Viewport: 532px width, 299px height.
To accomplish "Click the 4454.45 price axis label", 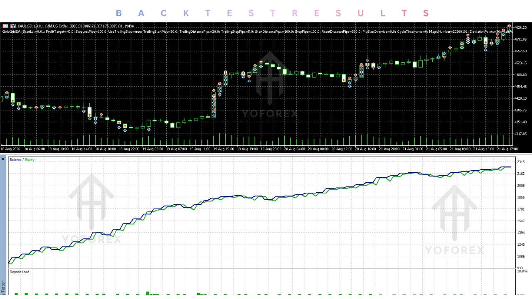I will coord(521,87).
